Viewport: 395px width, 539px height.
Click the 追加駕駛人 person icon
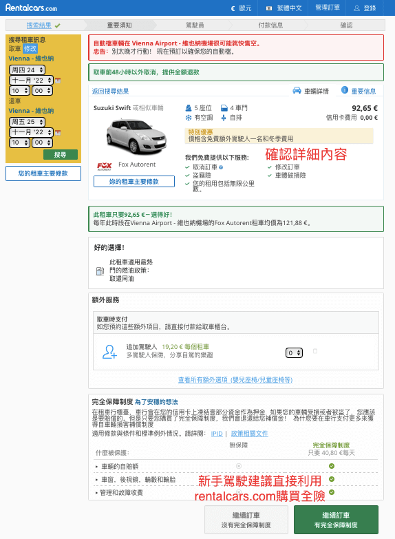coord(109,352)
